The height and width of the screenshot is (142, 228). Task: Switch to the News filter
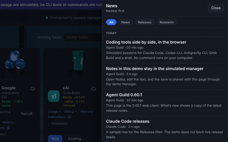[125, 22]
